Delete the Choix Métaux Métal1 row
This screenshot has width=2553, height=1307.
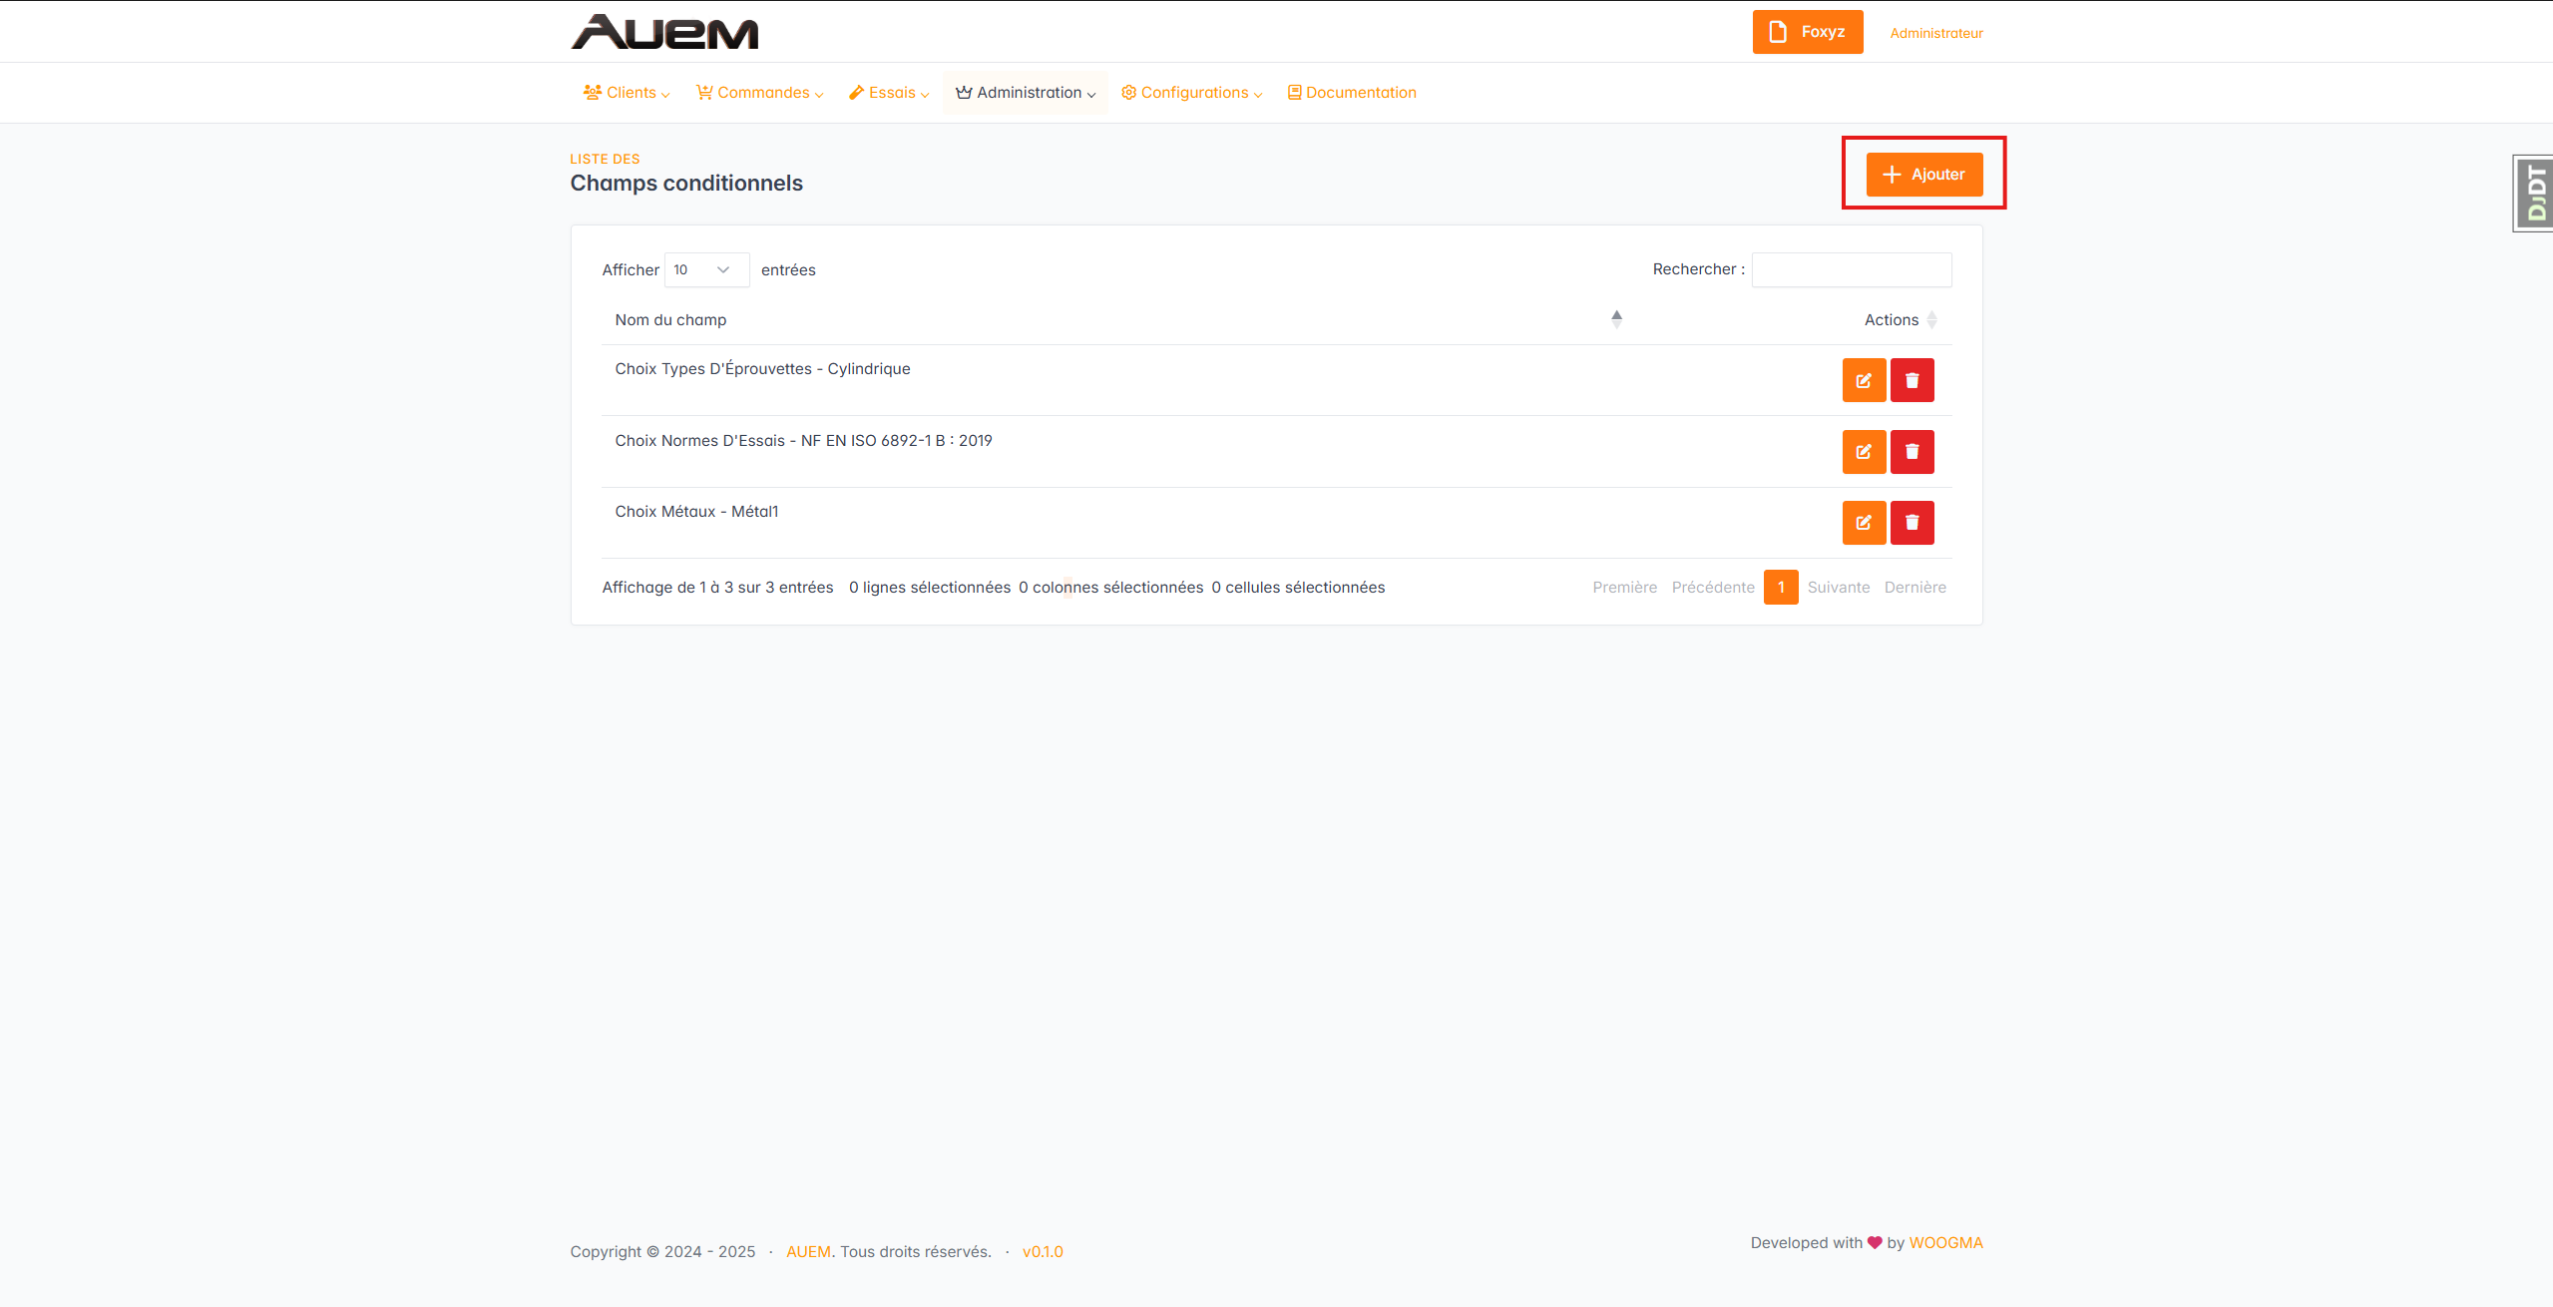coord(1912,523)
